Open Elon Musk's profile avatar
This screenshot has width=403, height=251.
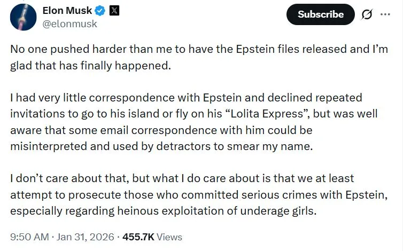pos(23,16)
